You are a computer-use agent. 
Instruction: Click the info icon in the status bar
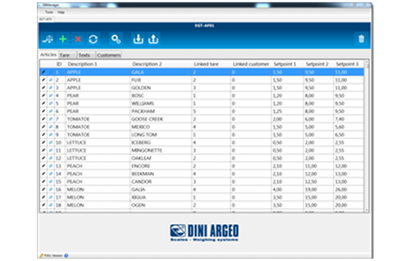(66, 256)
